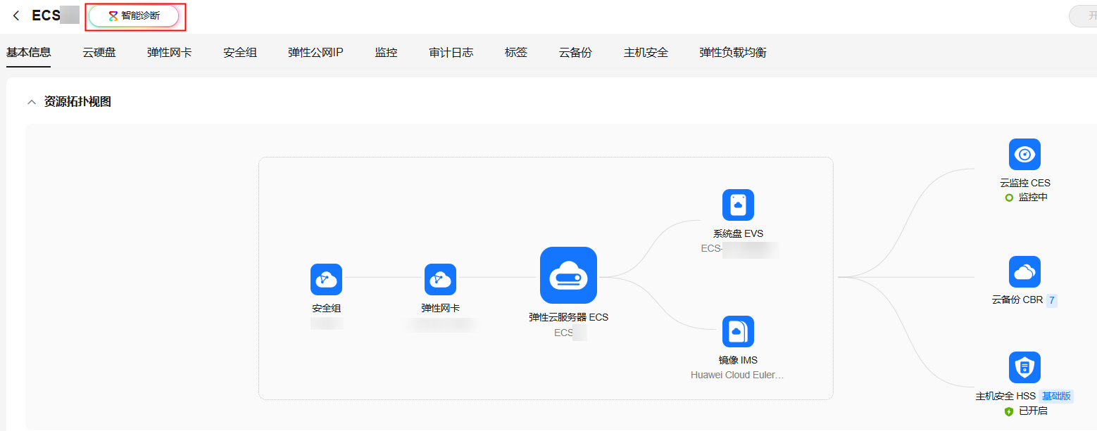Open the 标签 tab
The image size is (1097, 431).
click(516, 52)
